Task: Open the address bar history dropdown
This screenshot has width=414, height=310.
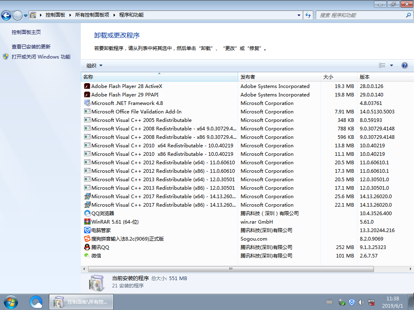Action: 299,15
